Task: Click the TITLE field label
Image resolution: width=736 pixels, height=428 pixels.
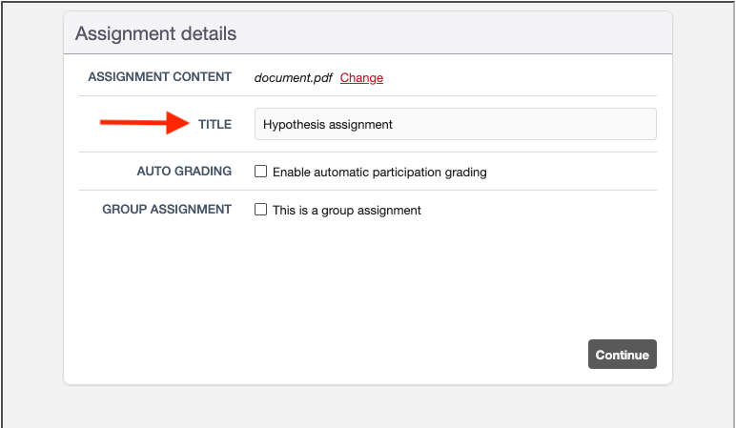Action: 215,125
